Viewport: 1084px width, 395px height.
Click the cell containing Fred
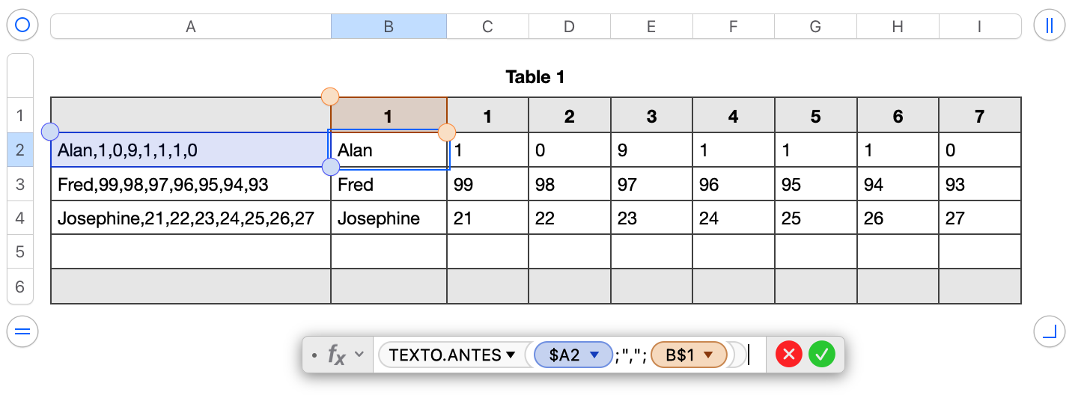click(x=389, y=184)
